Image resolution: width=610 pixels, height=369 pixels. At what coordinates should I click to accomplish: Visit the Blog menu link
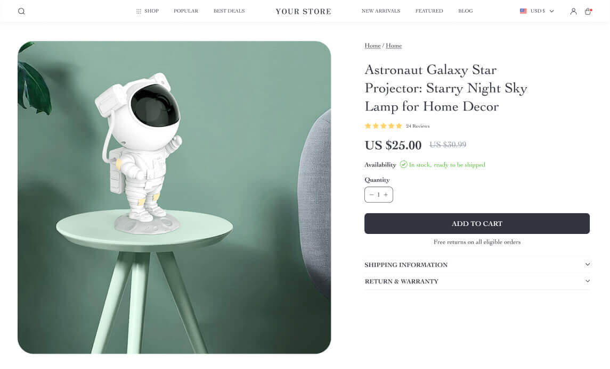point(465,11)
